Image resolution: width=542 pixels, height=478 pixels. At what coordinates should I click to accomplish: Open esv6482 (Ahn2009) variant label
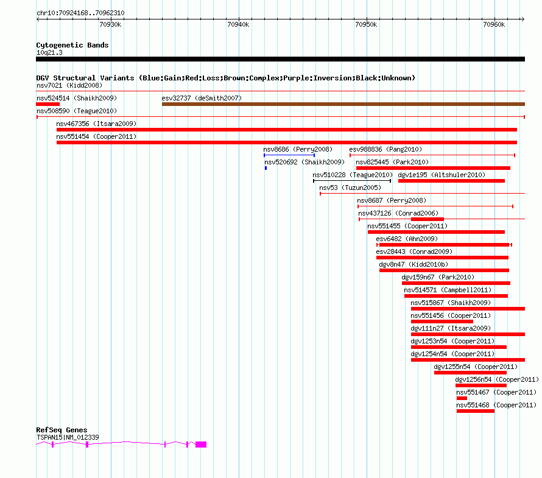coord(407,239)
